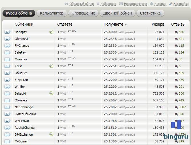Open SafePay info icon
The height and width of the screenshot is (145, 191).
click(7, 52)
